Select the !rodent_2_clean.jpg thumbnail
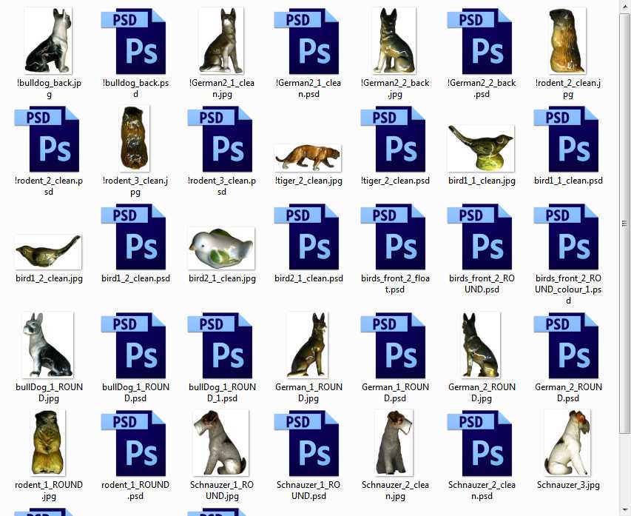Viewport: 631px width, 516px height. (568, 41)
